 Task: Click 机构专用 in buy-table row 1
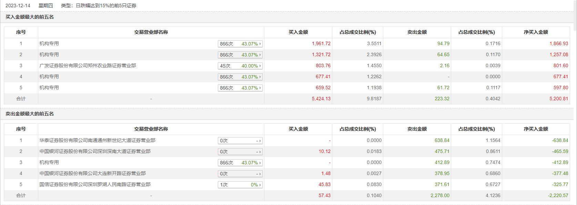[49, 43]
